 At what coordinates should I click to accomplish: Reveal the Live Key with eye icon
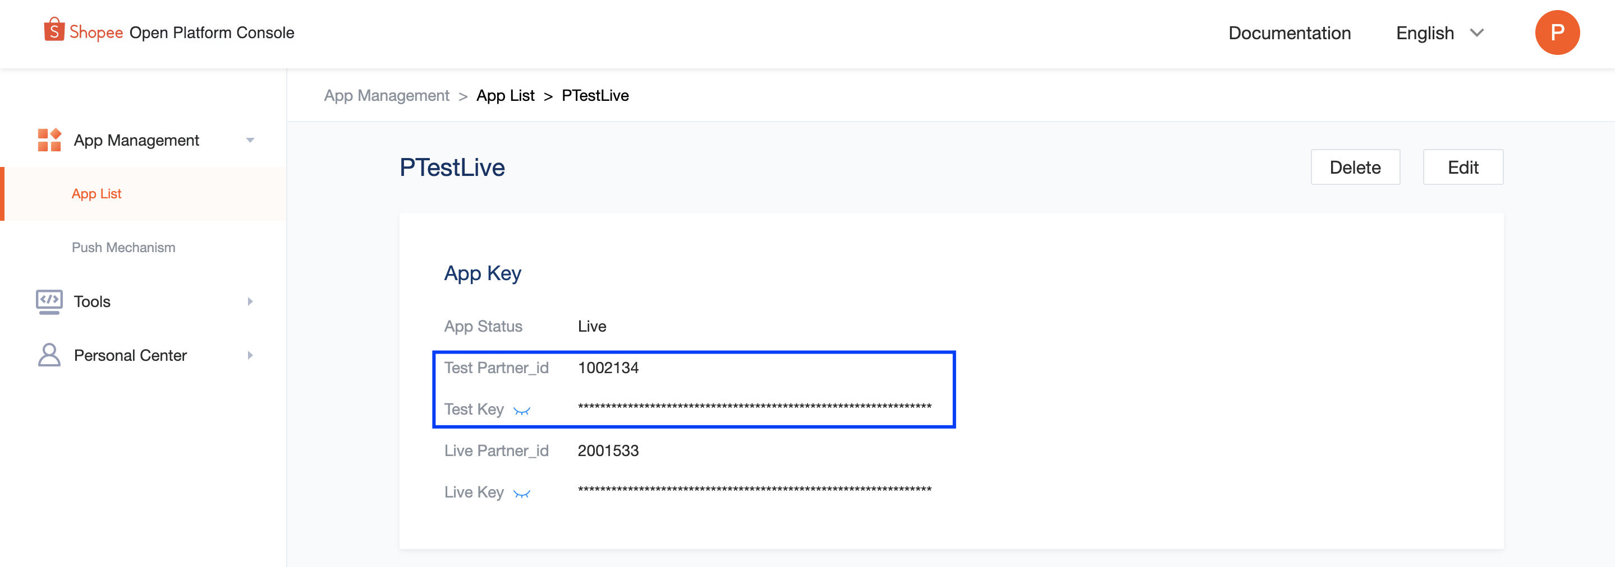coord(522,494)
